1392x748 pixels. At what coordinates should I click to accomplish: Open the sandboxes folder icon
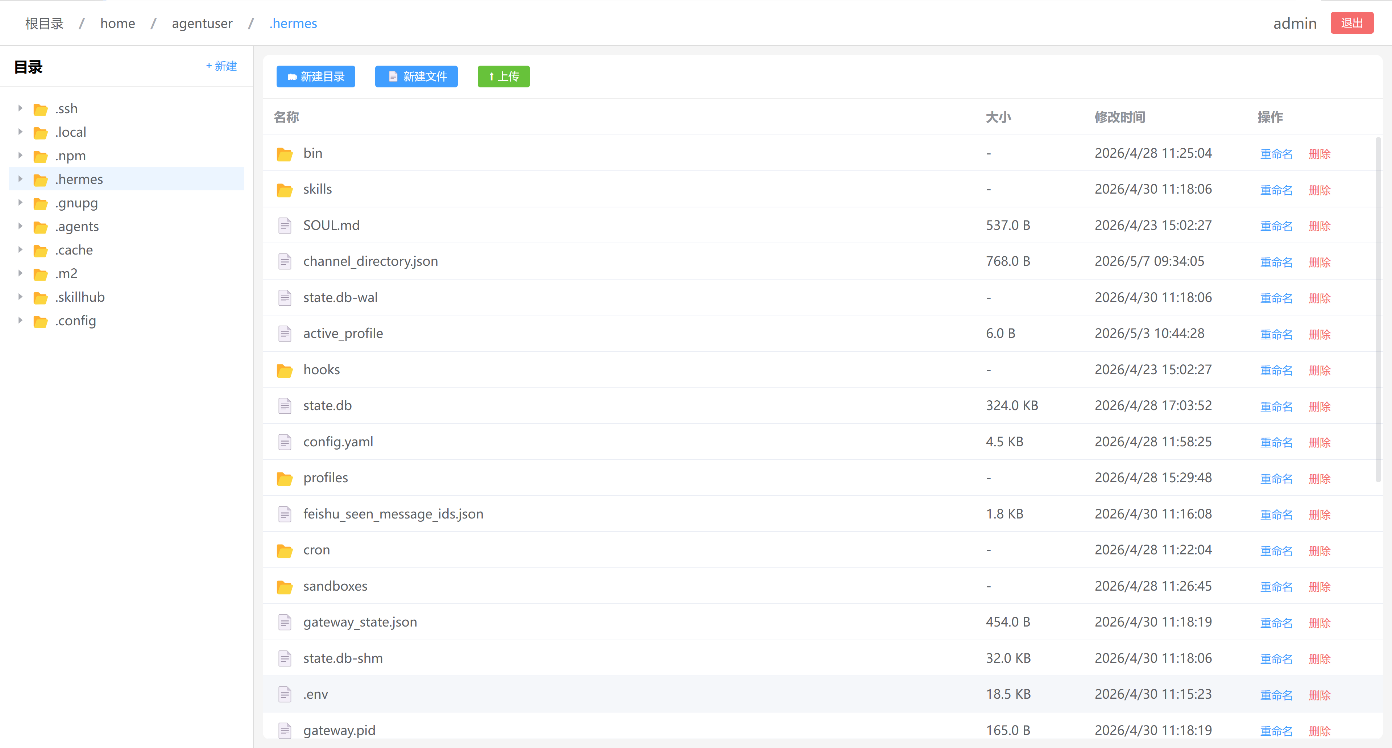point(284,586)
